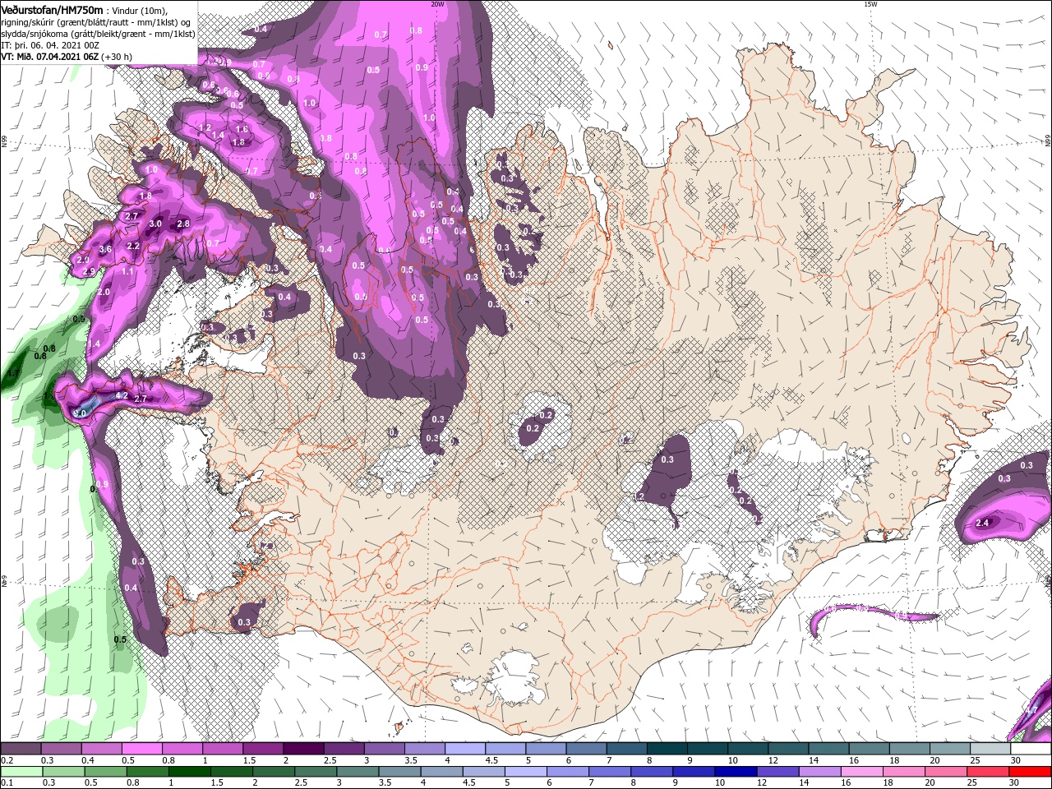Pick the dark teal swatch between 8 and 9 in the snow scale
Image resolution: width=1052 pixels, height=789 pixels.
(667, 749)
